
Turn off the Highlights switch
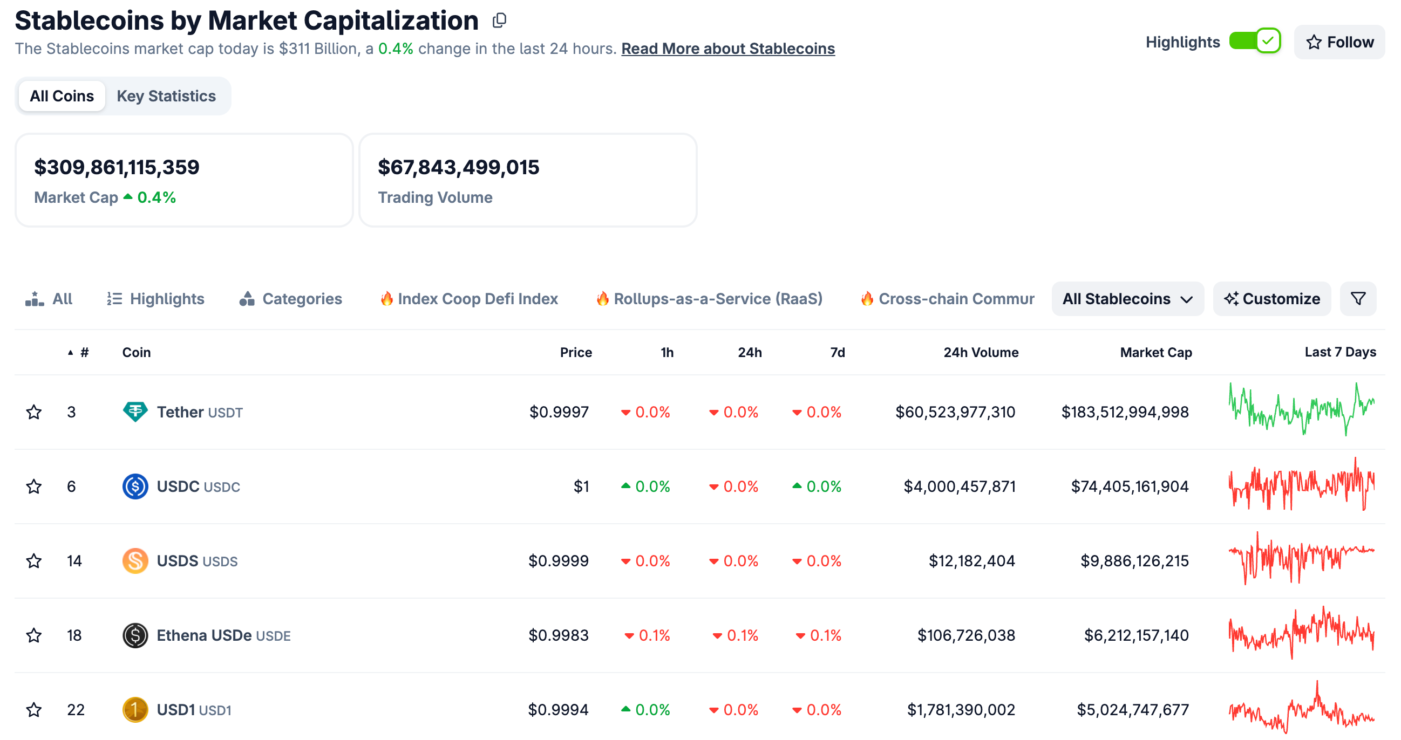[1254, 42]
